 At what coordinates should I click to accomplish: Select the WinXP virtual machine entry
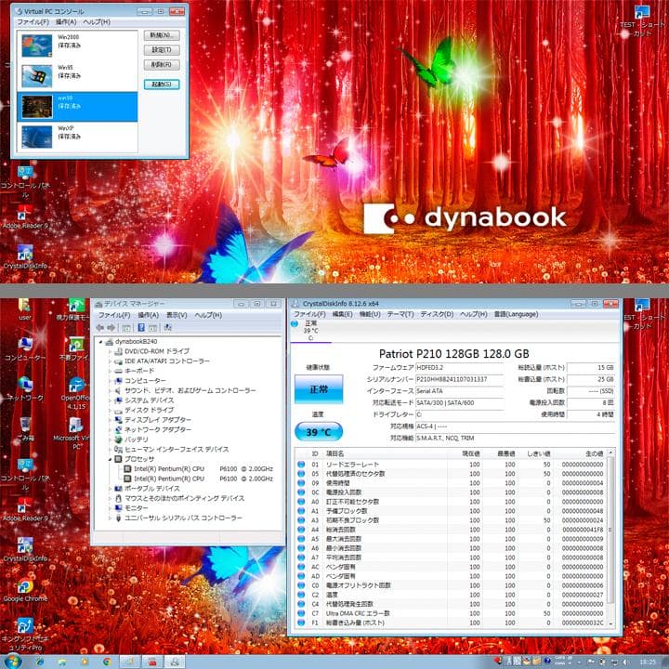[77, 137]
